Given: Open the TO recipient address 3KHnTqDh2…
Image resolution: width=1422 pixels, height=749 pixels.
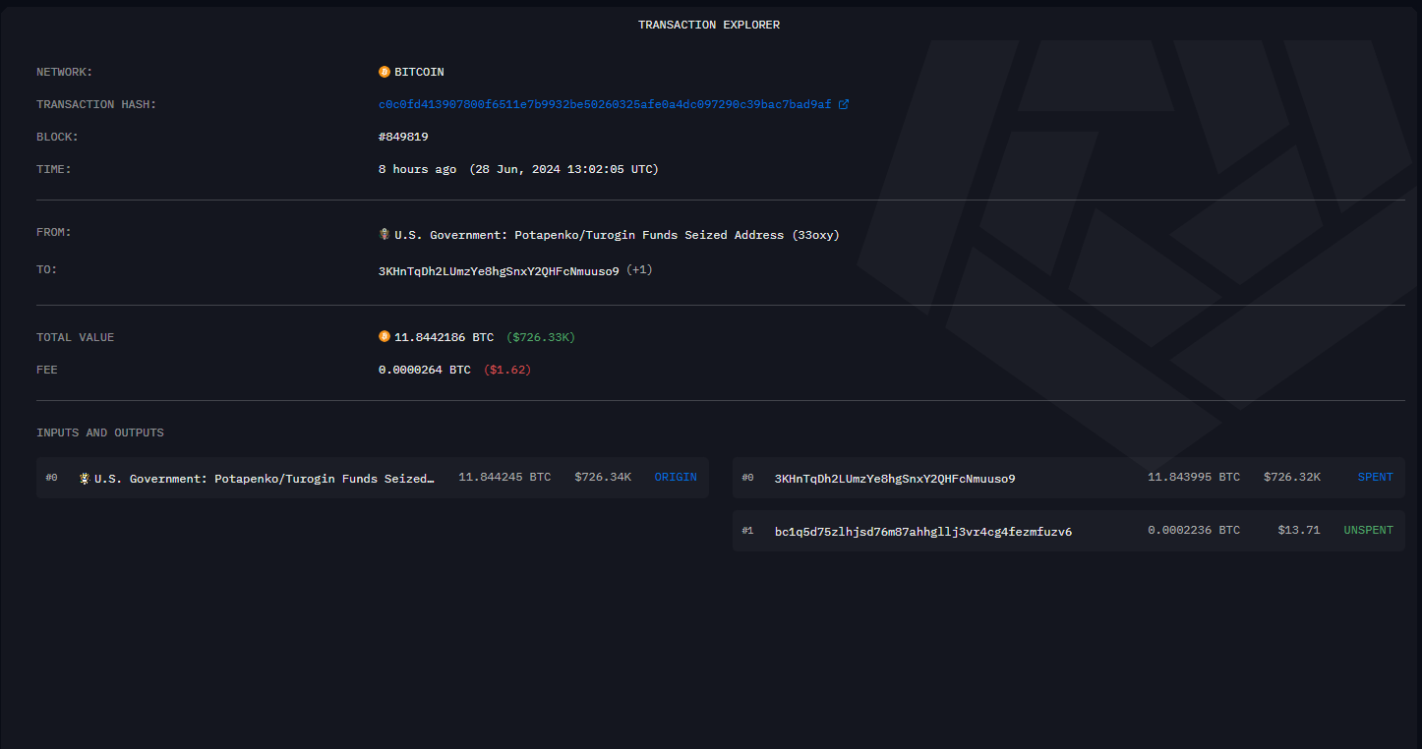Looking at the screenshot, I should pyautogui.click(x=499, y=270).
